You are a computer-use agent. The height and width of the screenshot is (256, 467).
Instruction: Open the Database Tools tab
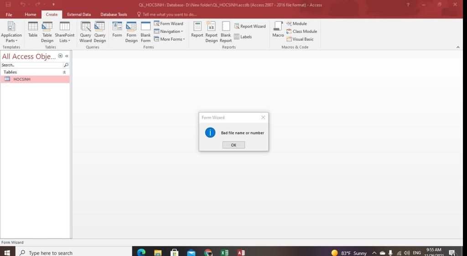click(114, 14)
